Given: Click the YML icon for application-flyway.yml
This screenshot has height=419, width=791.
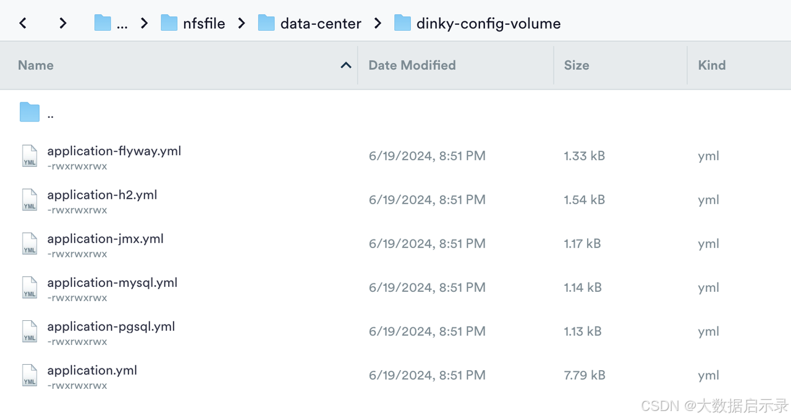Looking at the screenshot, I should [30, 156].
